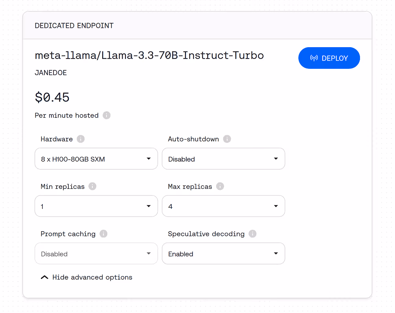Click the Auto-shutdown info icon
The height and width of the screenshot is (313, 395).
[x=227, y=139]
